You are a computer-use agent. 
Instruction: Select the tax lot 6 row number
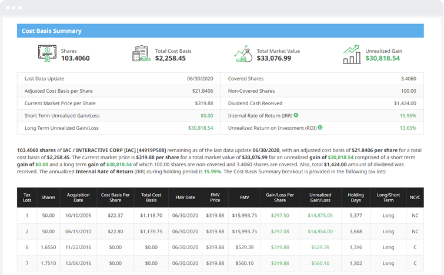(x=27, y=247)
